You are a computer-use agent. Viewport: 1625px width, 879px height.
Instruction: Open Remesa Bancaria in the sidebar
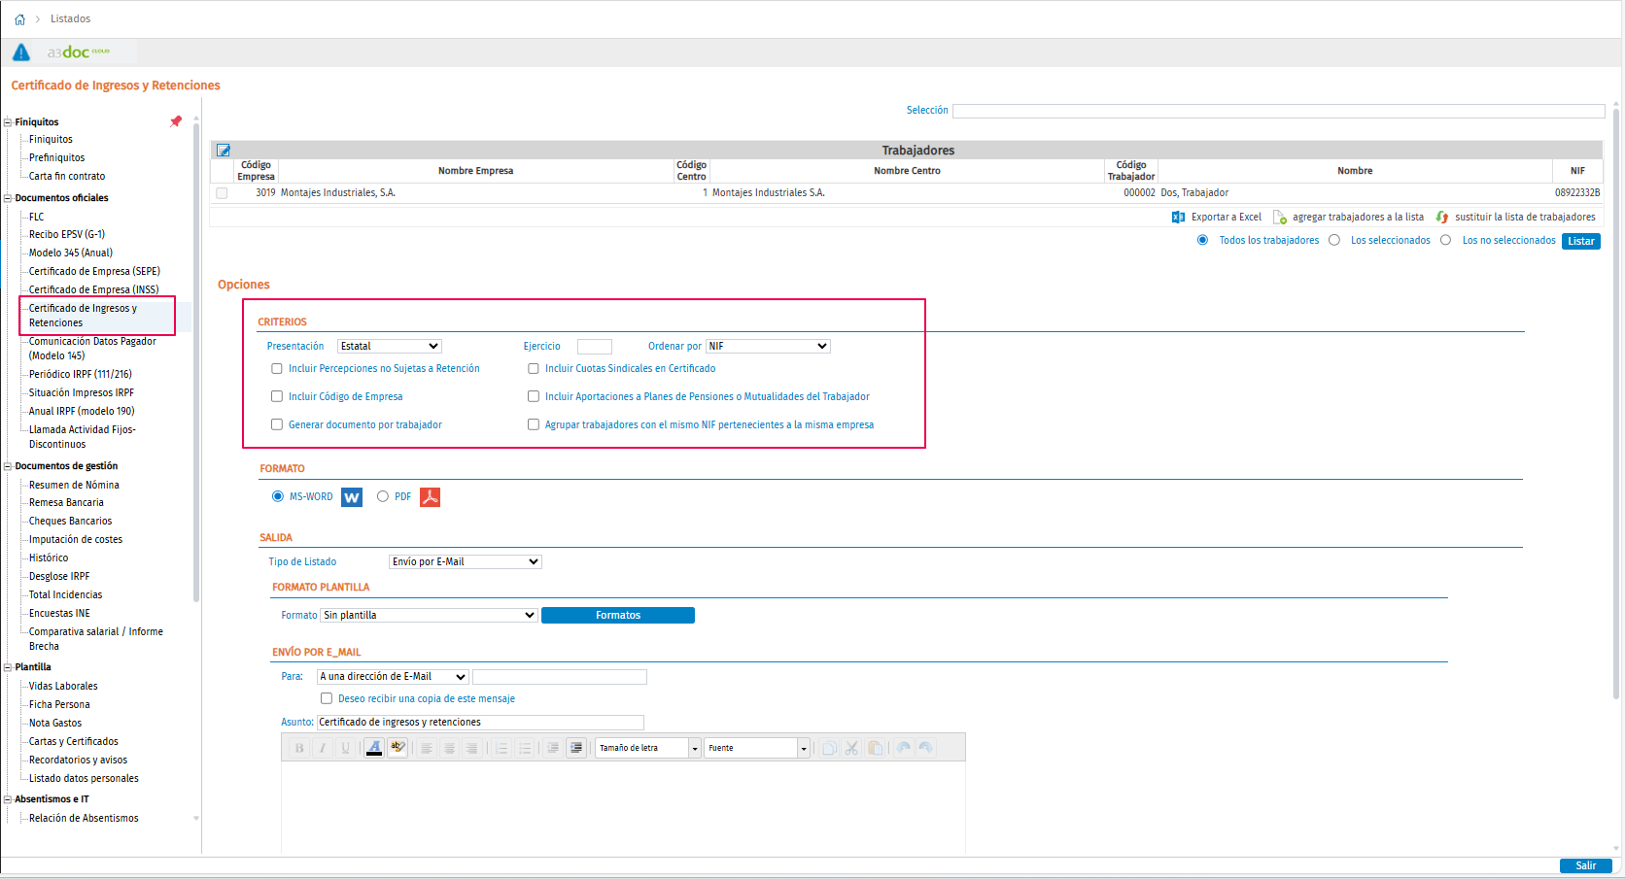click(66, 502)
